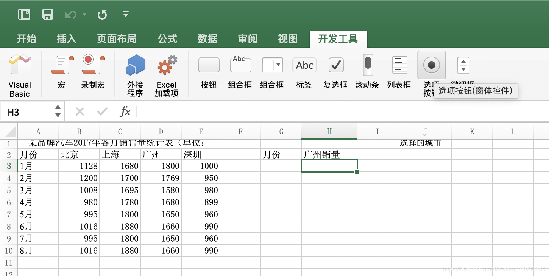Open Add-ins (外接程序)
This screenshot has width=549, height=276.
(x=135, y=75)
